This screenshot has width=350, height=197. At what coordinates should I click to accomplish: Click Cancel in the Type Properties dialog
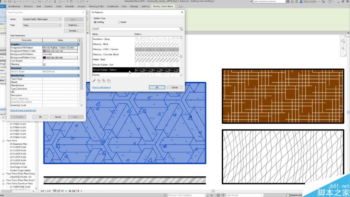(58, 117)
